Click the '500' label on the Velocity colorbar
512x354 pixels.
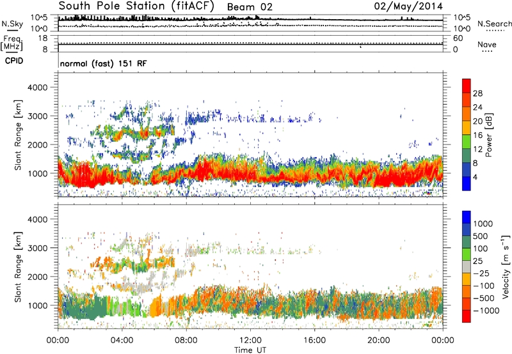pos(481,236)
